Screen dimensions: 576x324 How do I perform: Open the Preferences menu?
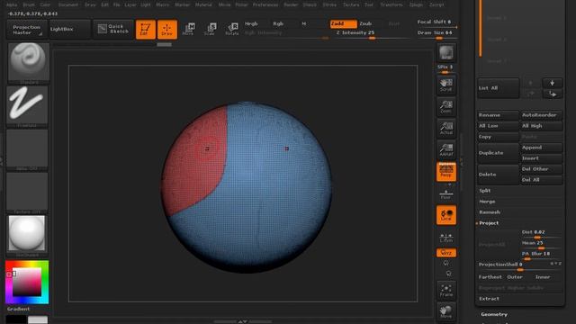265,4
